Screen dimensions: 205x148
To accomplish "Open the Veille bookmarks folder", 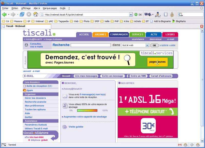I will point(105,21).
